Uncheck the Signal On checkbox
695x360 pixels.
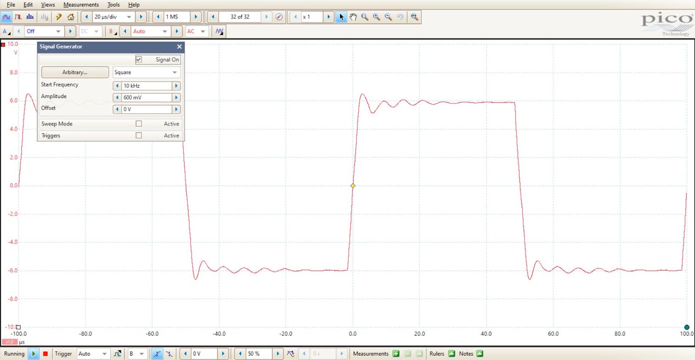pos(139,59)
